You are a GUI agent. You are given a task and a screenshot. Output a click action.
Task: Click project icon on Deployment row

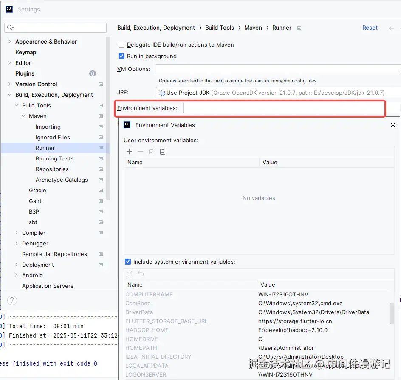[x=101, y=265]
